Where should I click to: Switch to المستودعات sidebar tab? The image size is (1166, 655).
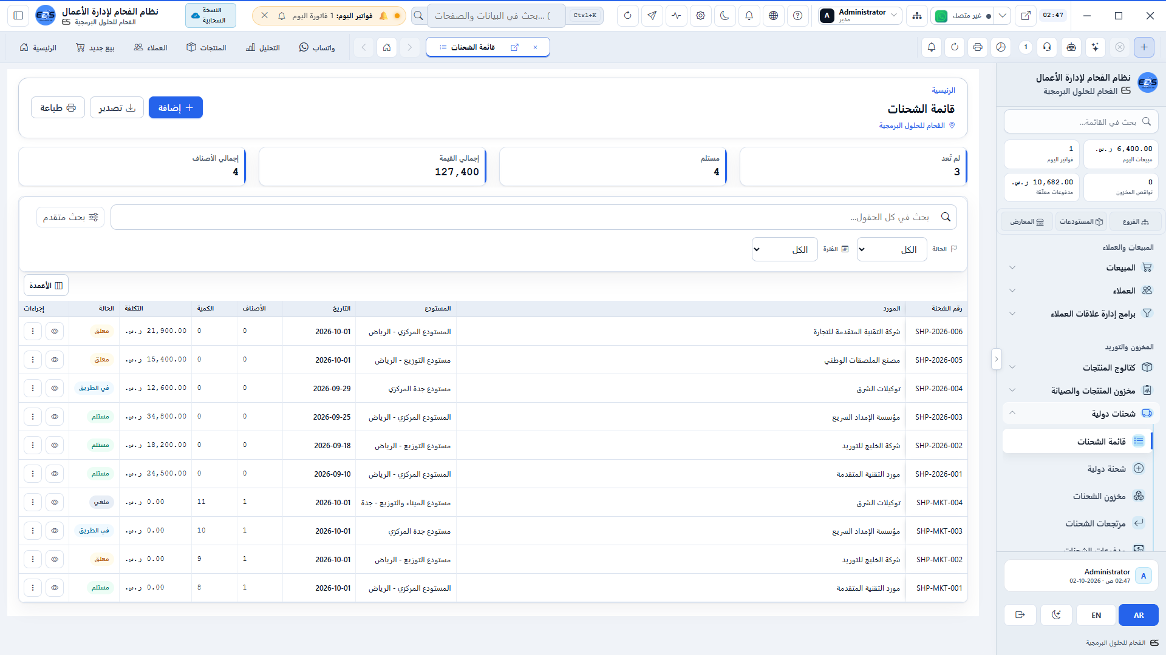coord(1081,221)
